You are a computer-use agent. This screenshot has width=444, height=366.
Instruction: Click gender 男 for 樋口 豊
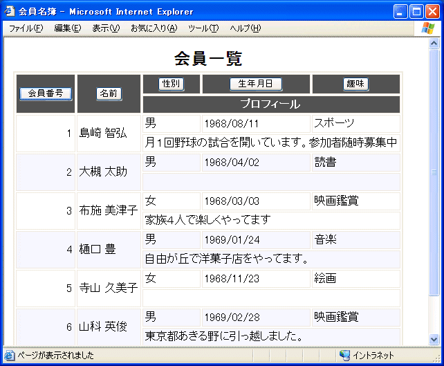coord(172,240)
